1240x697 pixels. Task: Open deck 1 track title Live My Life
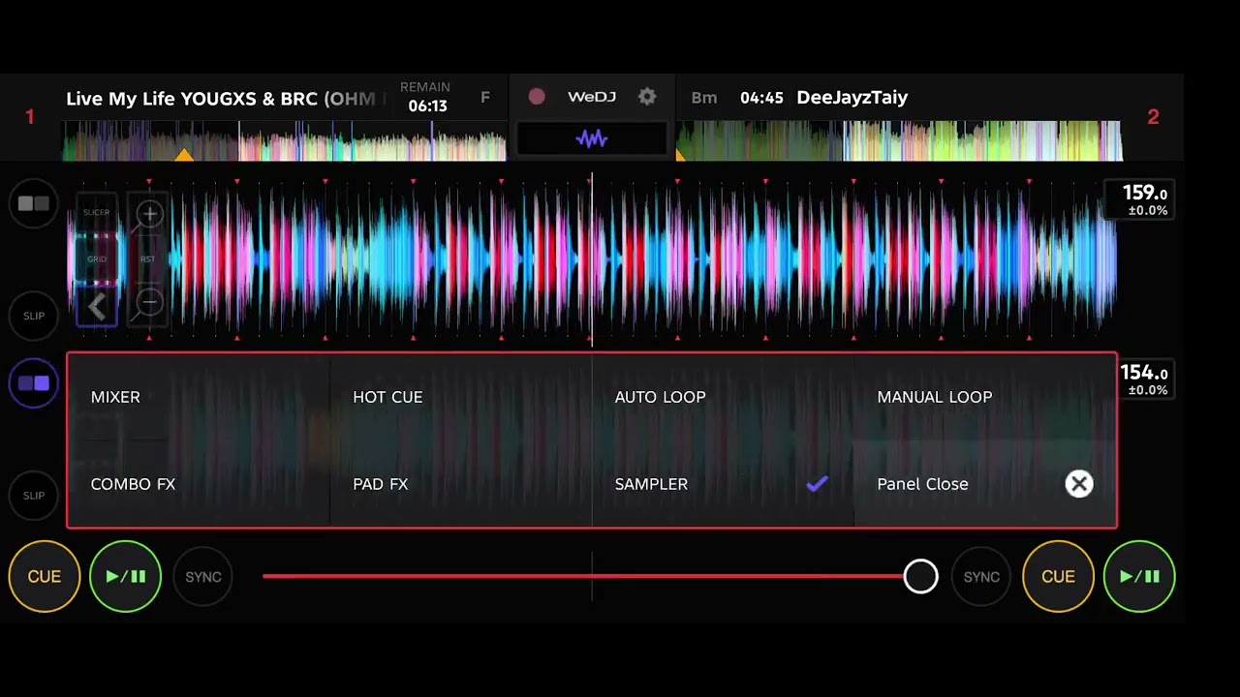click(226, 98)
